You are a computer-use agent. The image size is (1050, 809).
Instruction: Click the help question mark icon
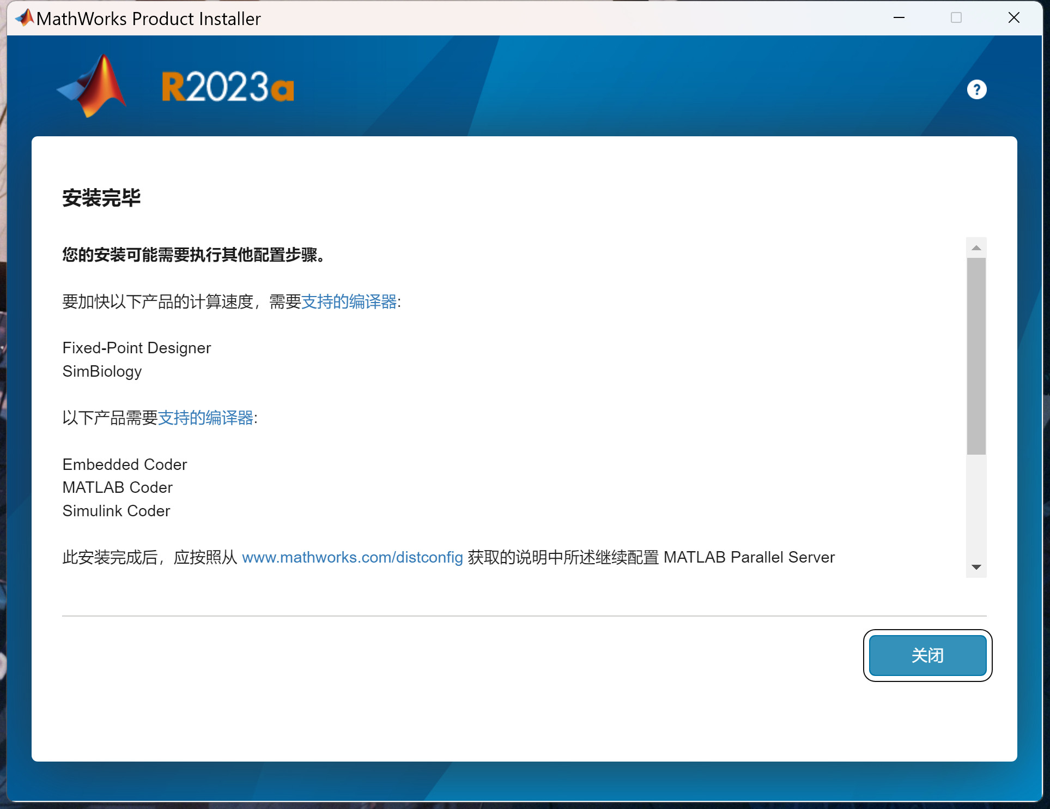point(976,89)
